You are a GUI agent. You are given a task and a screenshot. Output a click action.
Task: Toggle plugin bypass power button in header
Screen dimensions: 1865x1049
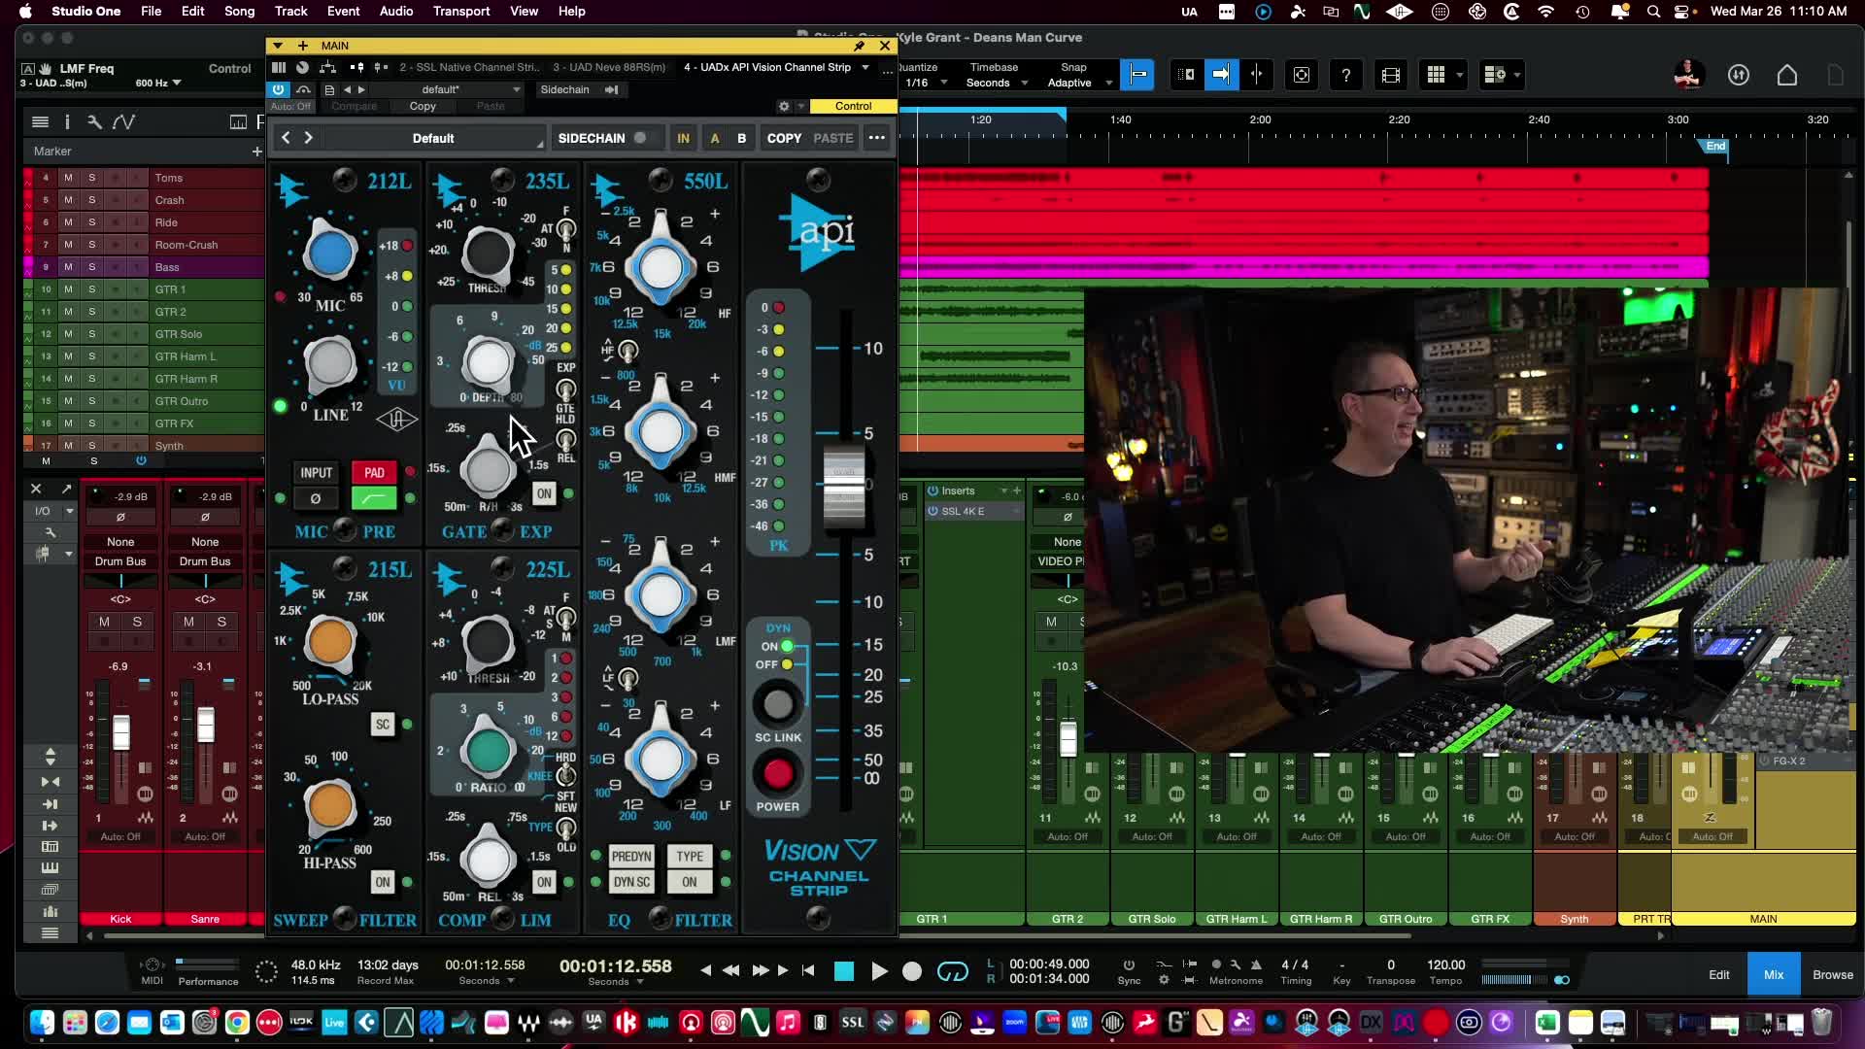(x=279, y=89)
